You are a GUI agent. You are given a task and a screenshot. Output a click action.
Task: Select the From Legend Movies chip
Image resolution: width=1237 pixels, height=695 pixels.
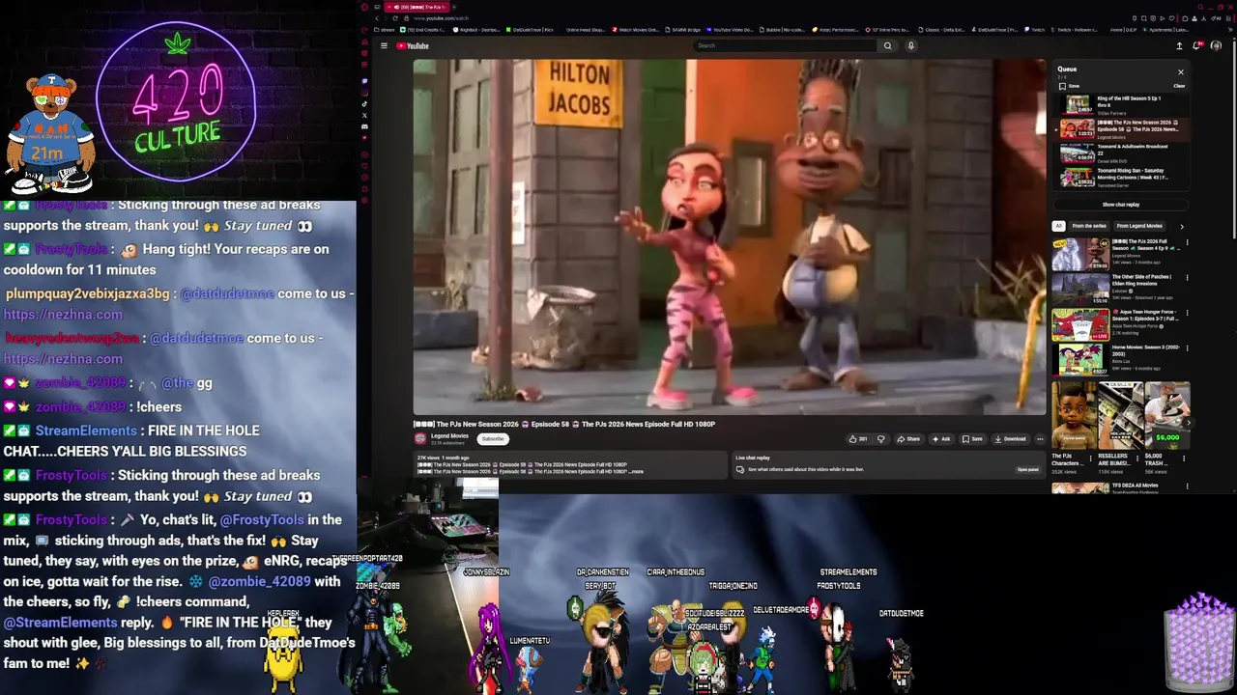[1139, 226]
